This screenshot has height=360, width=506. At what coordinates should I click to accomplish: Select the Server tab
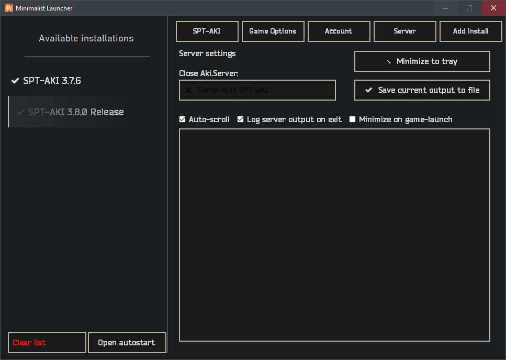pyautogui.click(x=404, y=31)
